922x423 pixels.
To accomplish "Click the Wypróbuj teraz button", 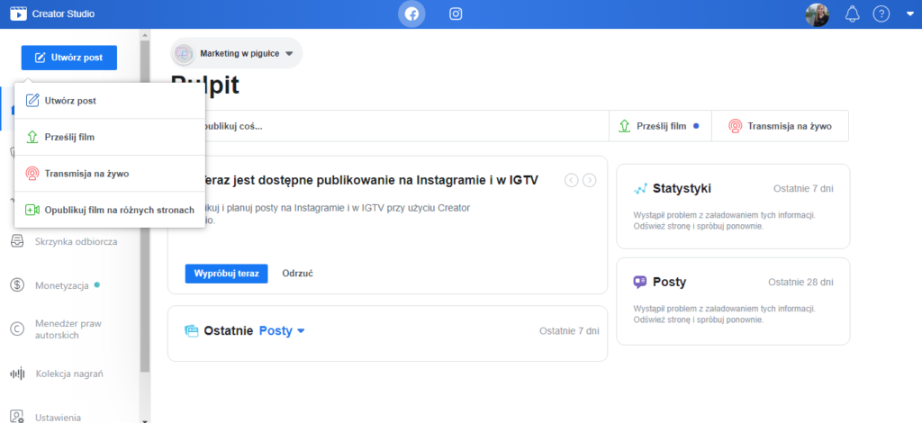I will [x=226, y=274].
